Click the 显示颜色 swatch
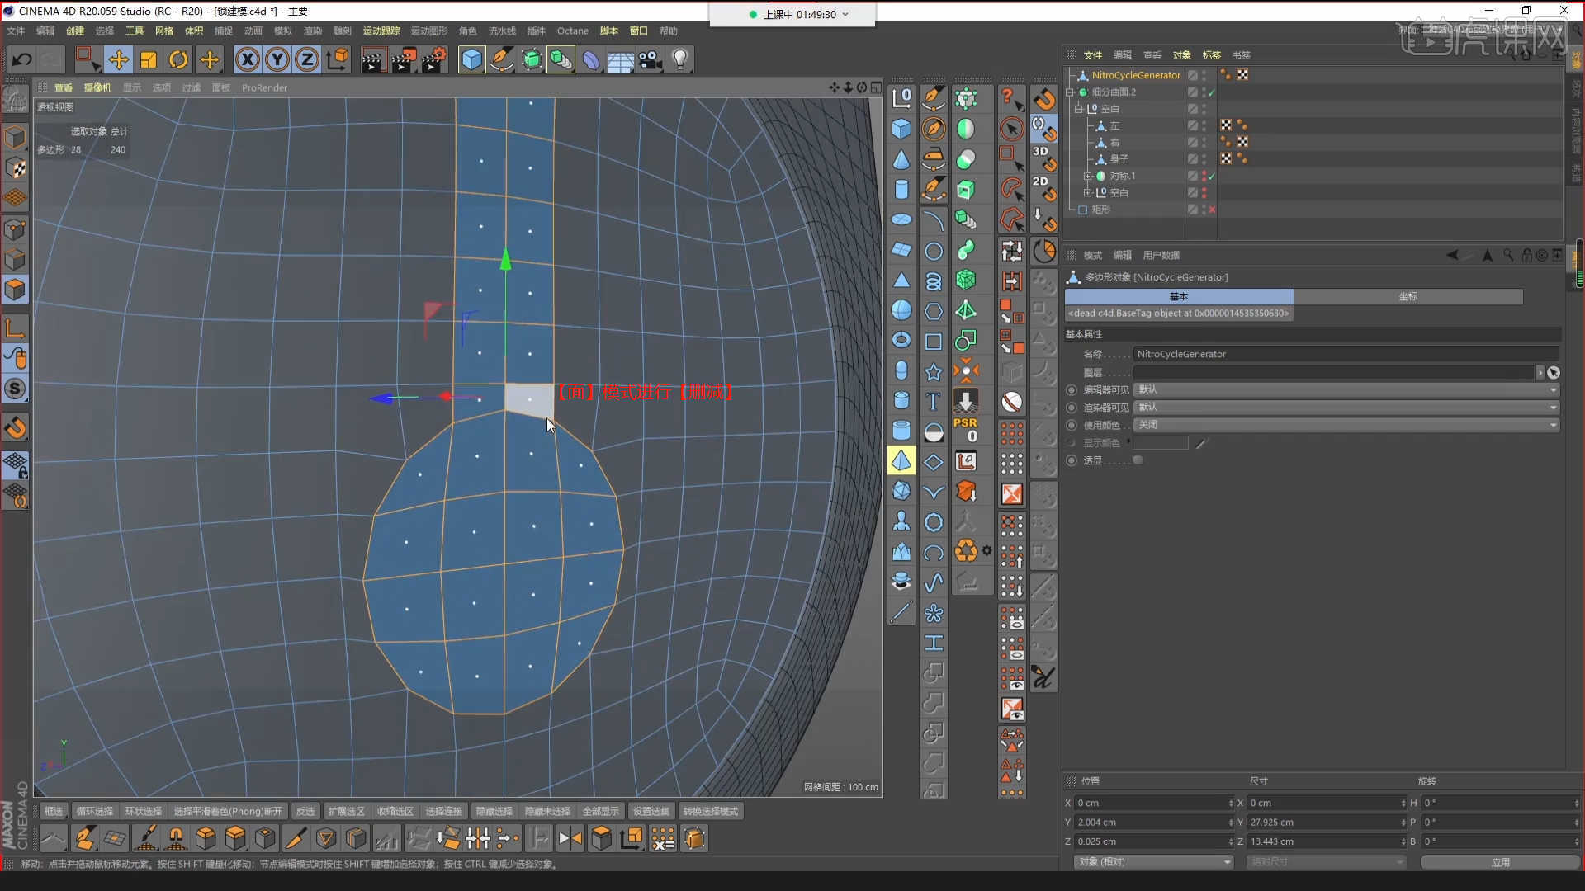The width and height of the screenshot is (1585, 891). (1161, 443)
